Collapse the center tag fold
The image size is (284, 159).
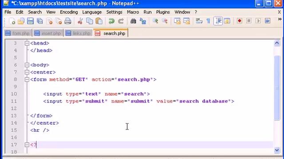point(27,72)
